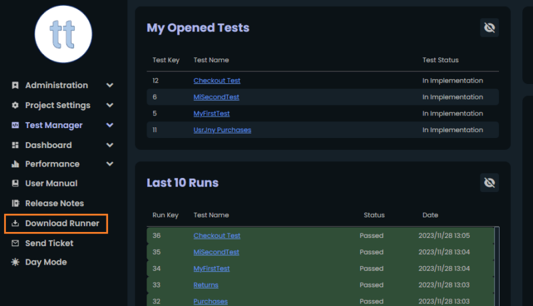Click the Status column header in runs
This screenshot has width=533, height=306.
tap(374, 215)
